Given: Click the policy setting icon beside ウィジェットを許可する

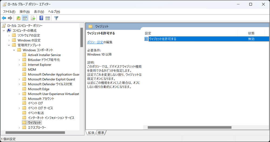Looking at the screenshot, I should 146,39.
